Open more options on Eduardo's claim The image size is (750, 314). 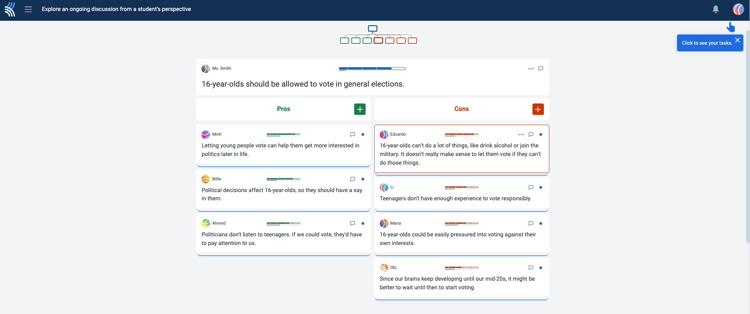click(521, 134)
